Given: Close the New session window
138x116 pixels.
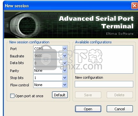Looking at the screenshot, I should pos(134,5).
